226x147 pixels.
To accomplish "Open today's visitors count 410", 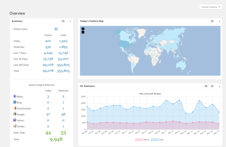I will pos(48,41).
